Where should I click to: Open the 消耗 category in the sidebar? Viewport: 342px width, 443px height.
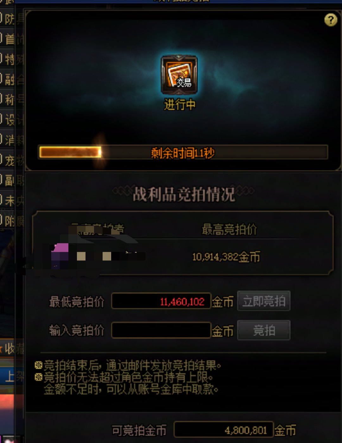pos(12,140)
